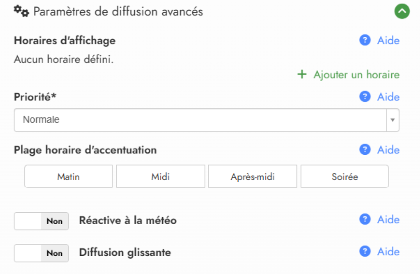Open the Priorité dropdown showing Normale

pos(200,120)
